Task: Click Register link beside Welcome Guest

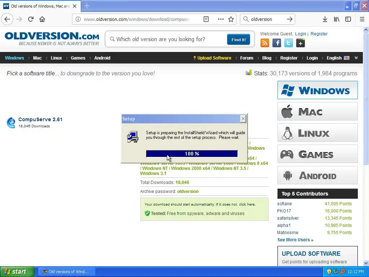Action: coord(319,34)
